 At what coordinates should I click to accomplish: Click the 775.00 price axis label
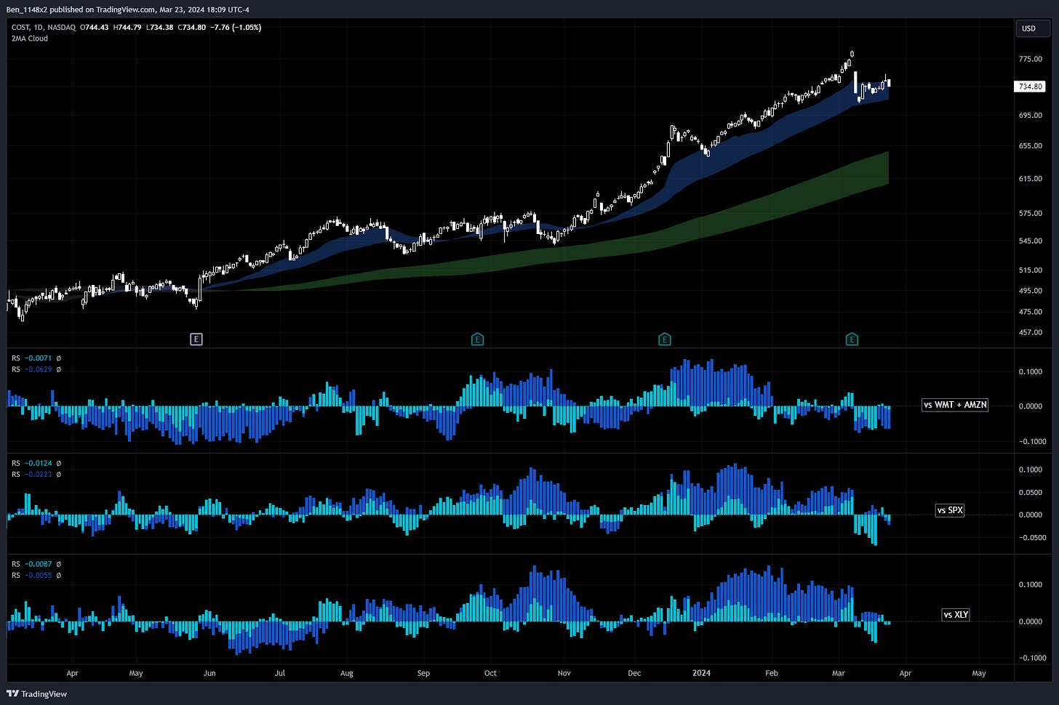(x=1031, y=59)
